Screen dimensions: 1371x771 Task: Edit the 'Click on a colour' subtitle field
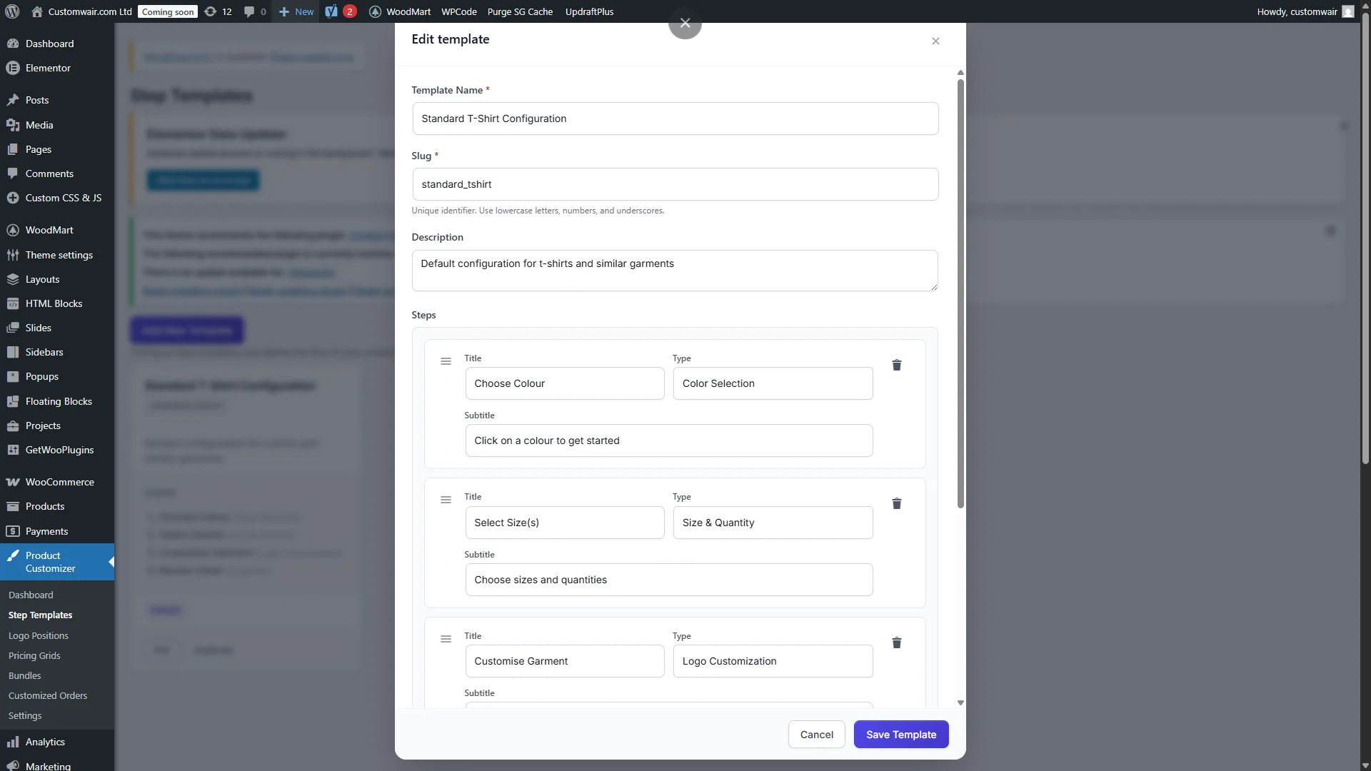click(668, 440)
